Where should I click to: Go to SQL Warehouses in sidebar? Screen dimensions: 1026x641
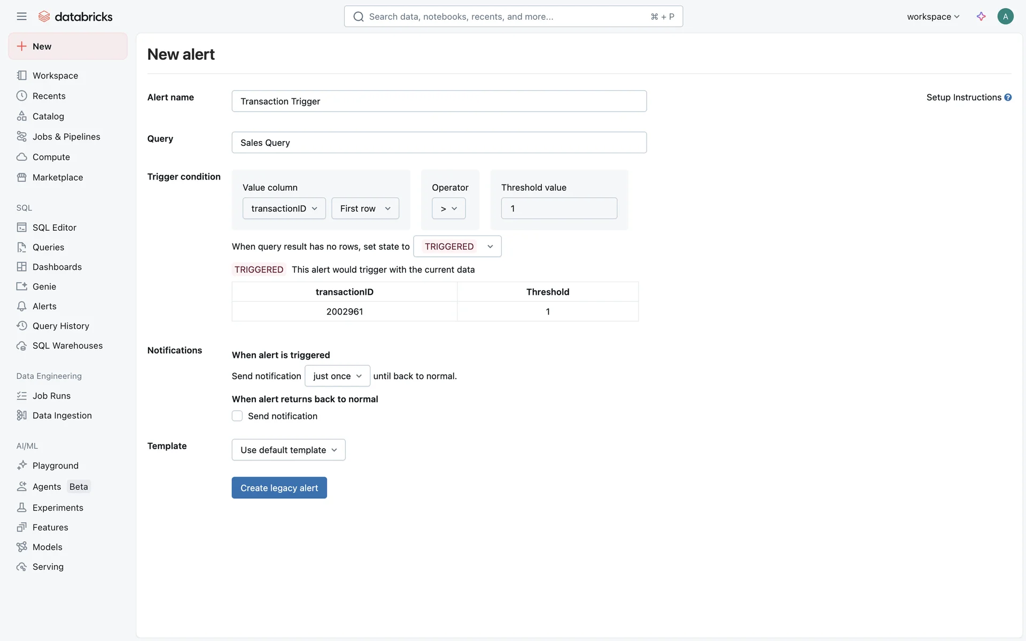pos(67,346)
